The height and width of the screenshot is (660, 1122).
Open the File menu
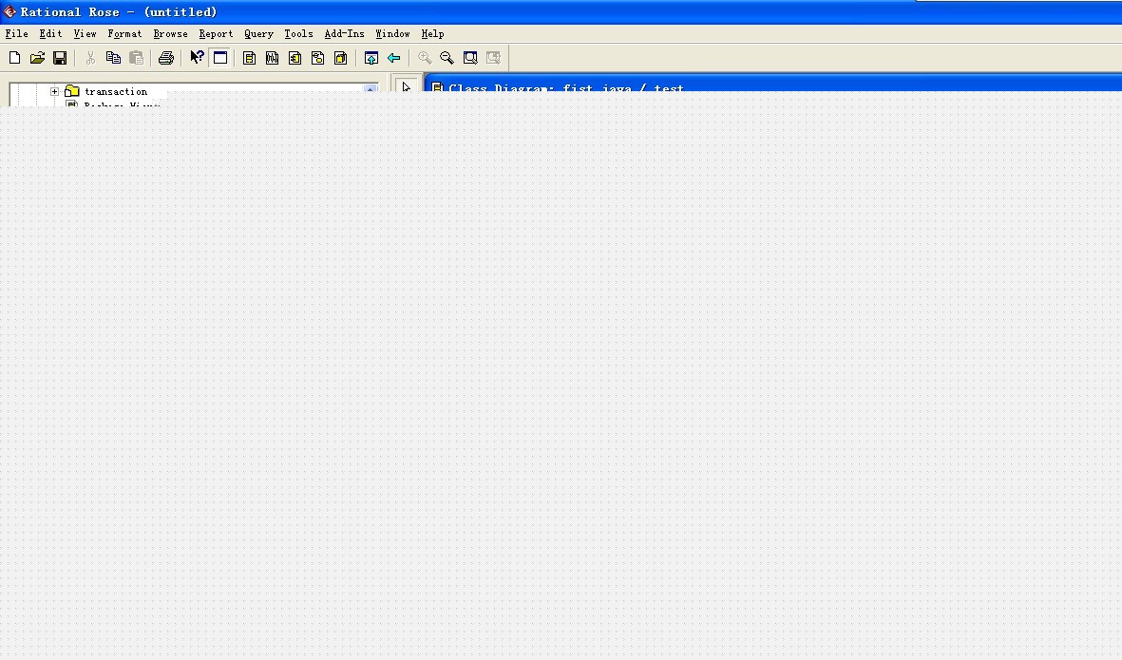[16, 33]
